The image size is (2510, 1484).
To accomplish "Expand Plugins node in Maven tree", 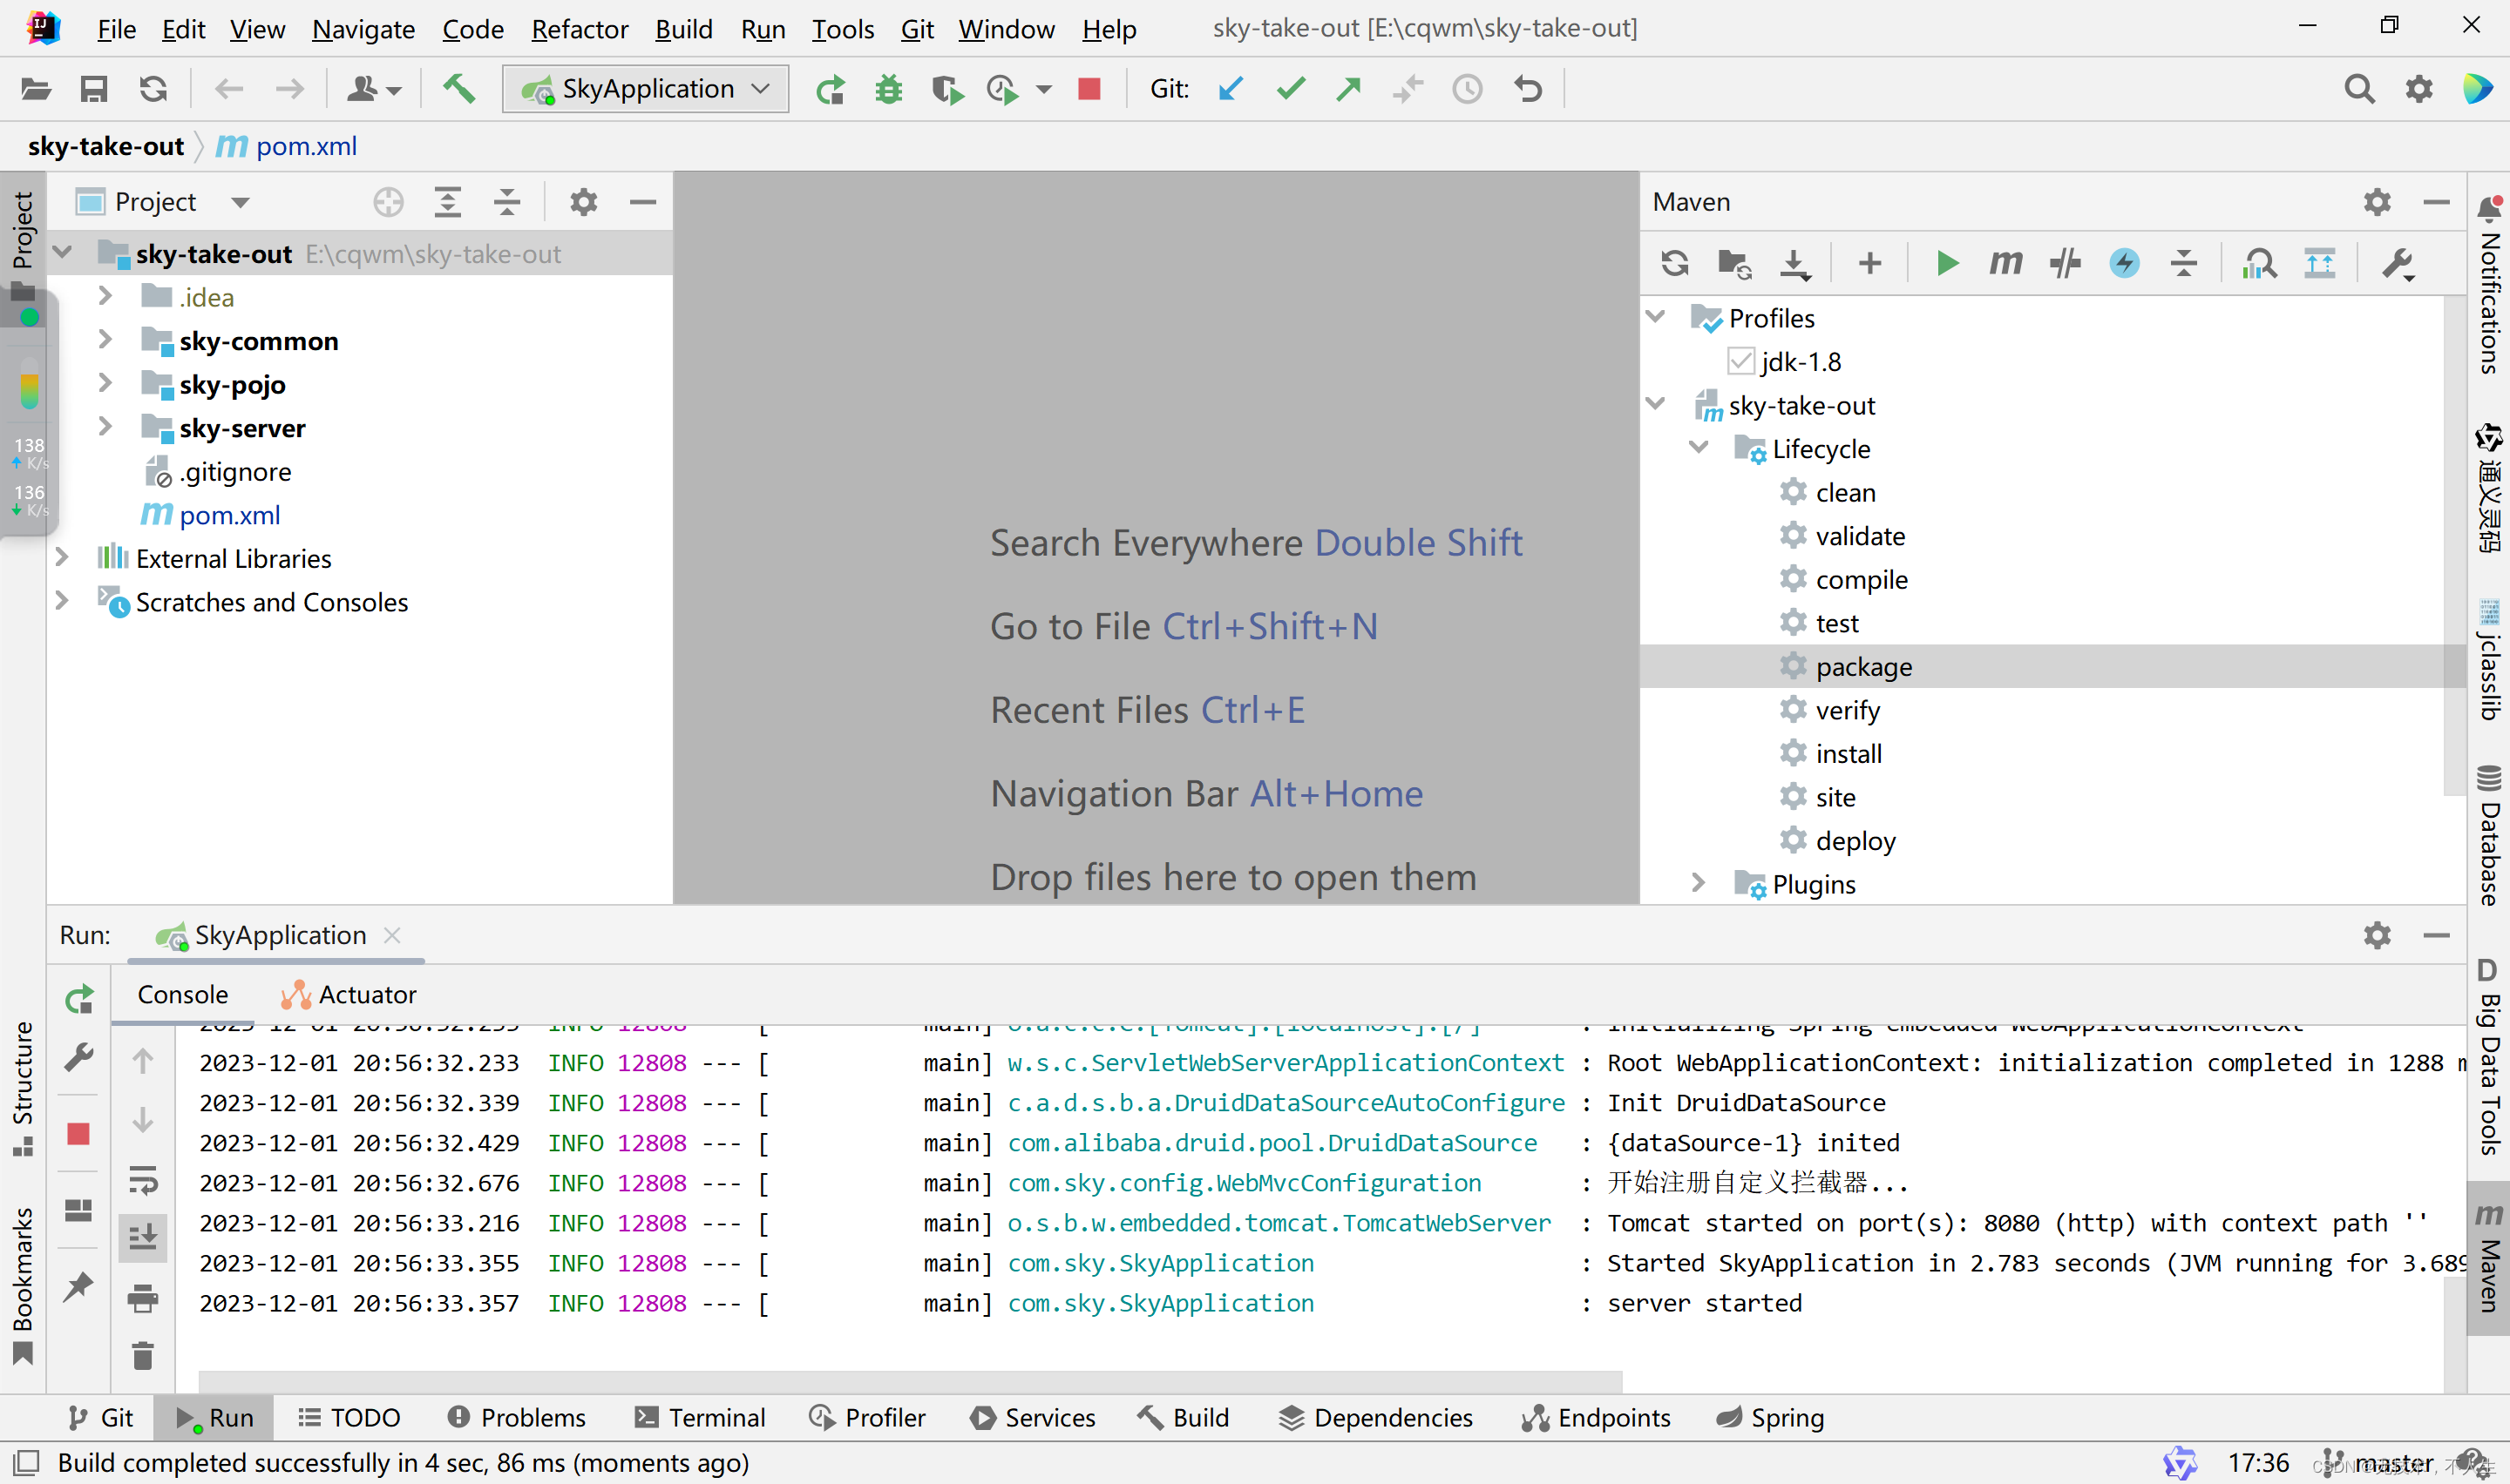I will 1698,884.
